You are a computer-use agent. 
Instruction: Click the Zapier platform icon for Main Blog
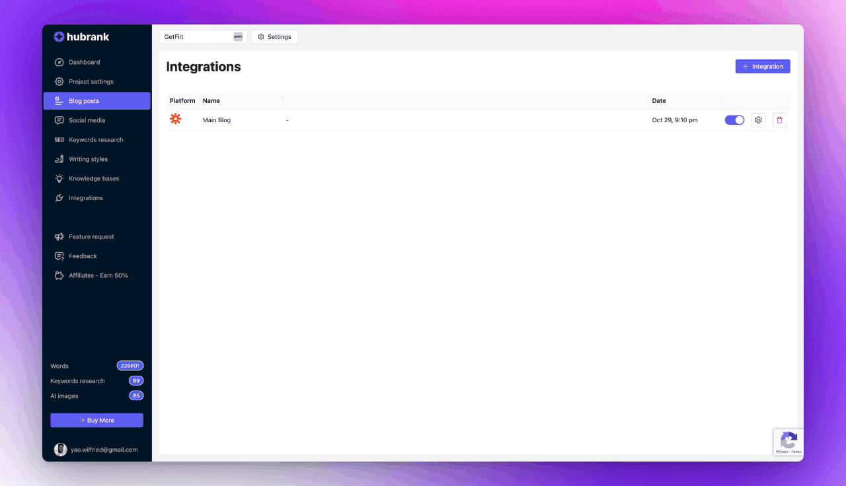(175, 120)
